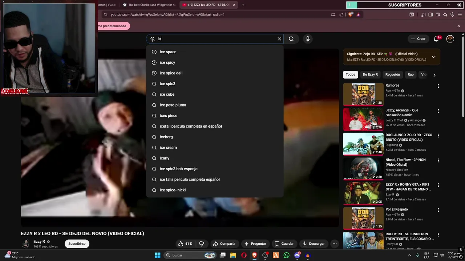Clear the YouTube search box with X

point(279,39)
